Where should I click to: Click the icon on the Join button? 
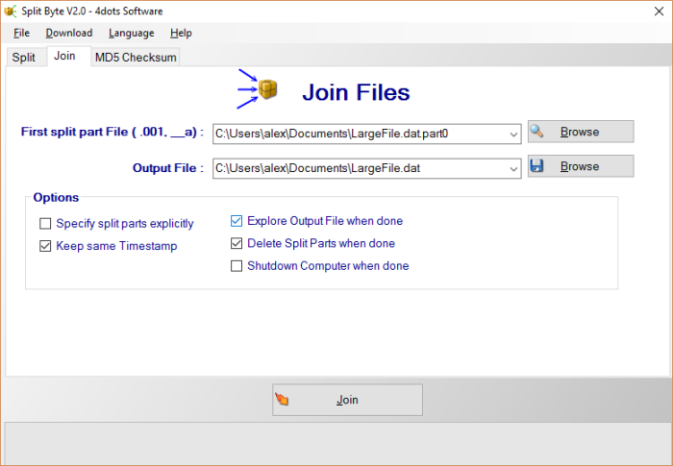pyautogui.click(x=283, y=400)
